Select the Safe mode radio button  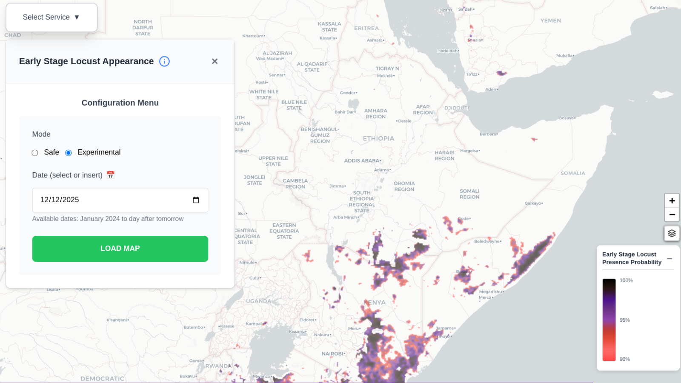click(35, 153)
